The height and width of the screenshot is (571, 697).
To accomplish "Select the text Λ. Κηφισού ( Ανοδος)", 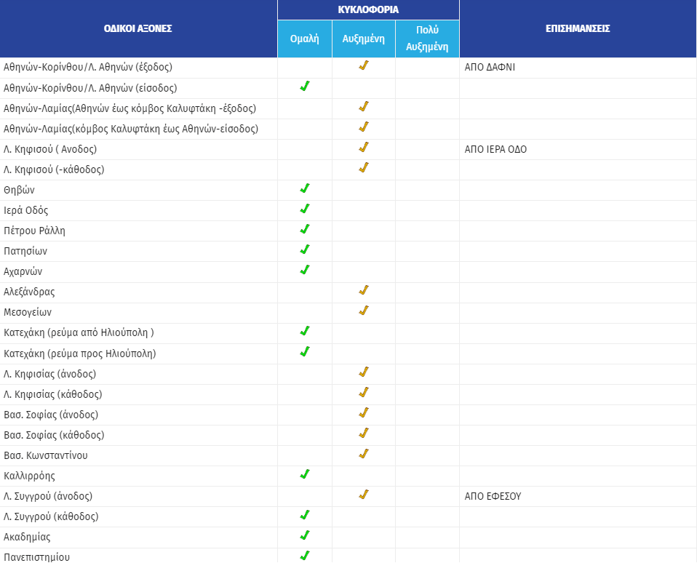I will click(x=50, y=149).
